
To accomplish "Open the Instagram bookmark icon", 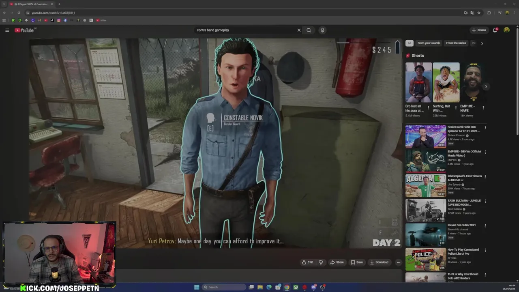I will click(59, 20).
